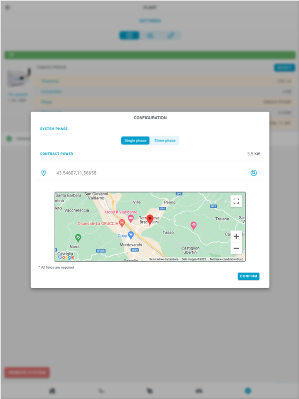Toggle the map's fullscreen view
The image size is (299, 399).
coord(236,201)
